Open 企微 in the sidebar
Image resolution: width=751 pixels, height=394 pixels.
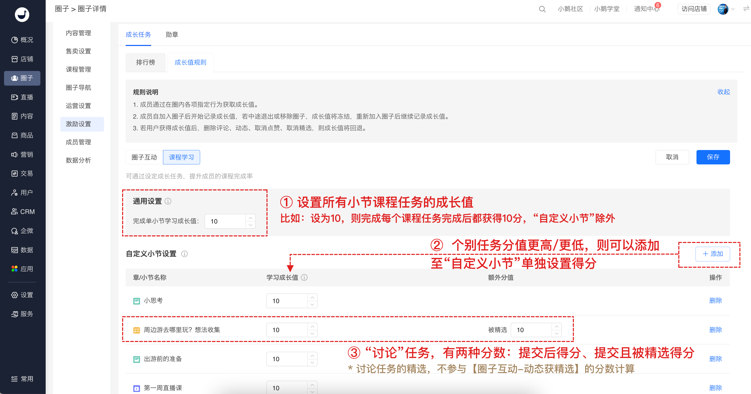pos(22,231)
